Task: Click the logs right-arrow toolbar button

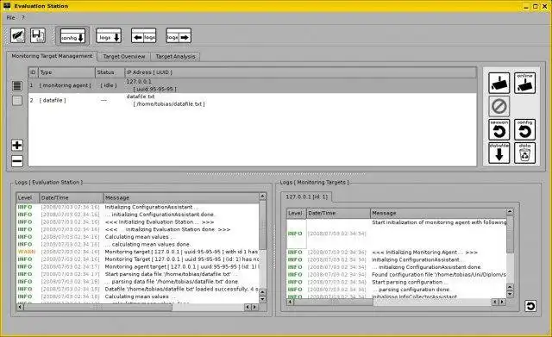Action: [179, 36]
